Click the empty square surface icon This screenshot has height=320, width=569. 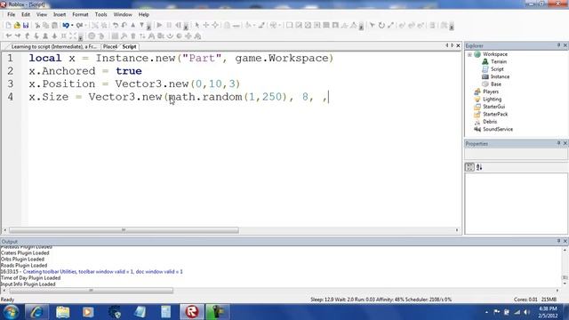click(289, 26)
